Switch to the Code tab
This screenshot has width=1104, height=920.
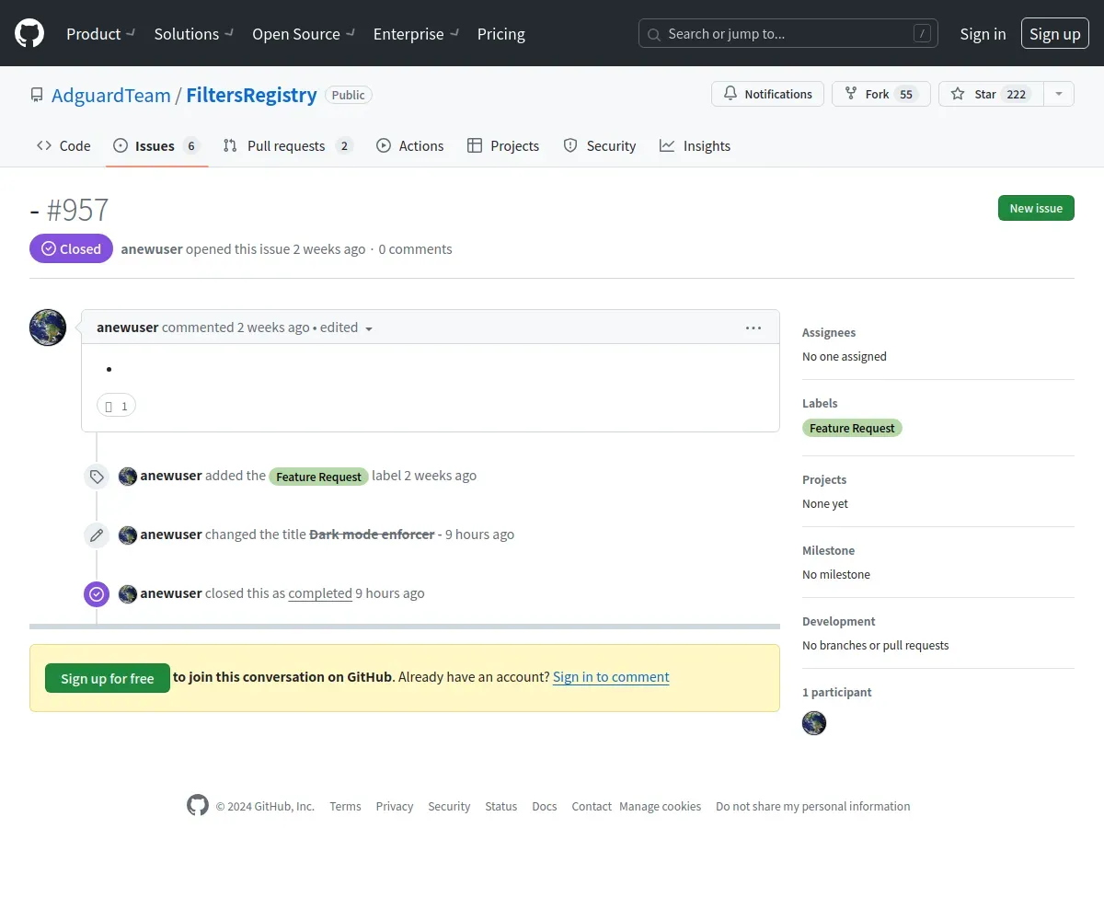point(63,145)
